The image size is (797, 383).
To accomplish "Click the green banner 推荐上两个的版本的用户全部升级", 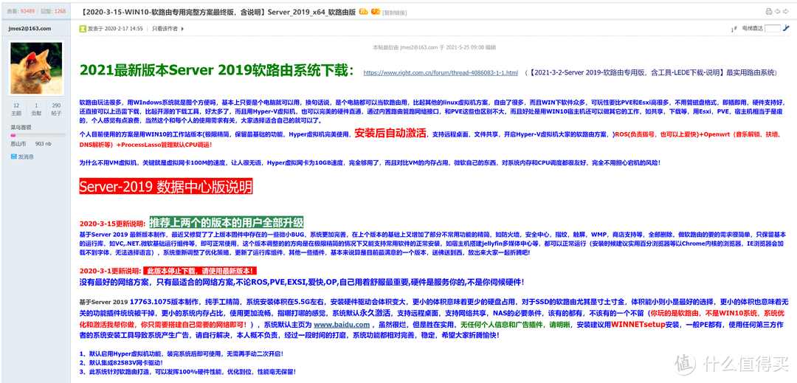I will (x=227, y=222).
